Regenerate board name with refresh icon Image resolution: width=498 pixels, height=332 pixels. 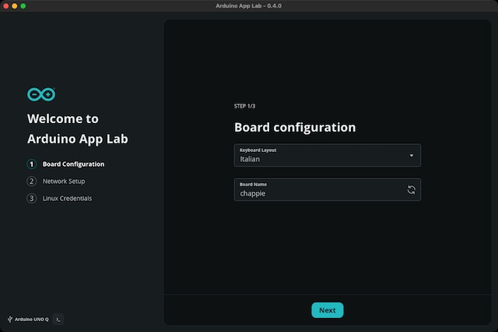411,189
